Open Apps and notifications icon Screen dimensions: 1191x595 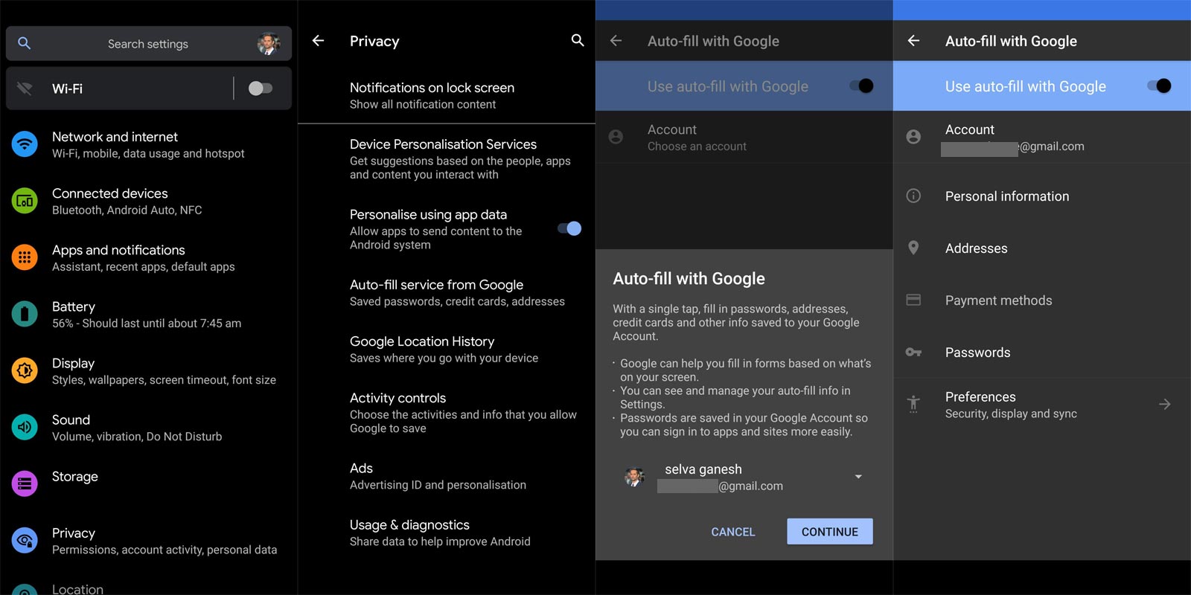[x=25, y=257]
